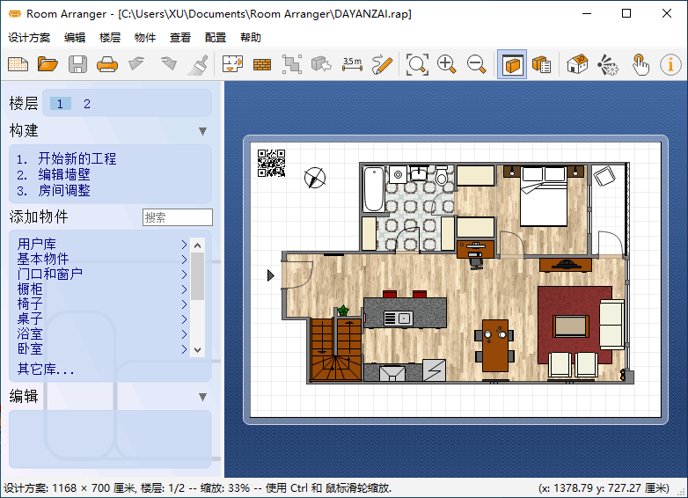Open the info icon on the toolbar
The image size is (688, 498).
670,65
